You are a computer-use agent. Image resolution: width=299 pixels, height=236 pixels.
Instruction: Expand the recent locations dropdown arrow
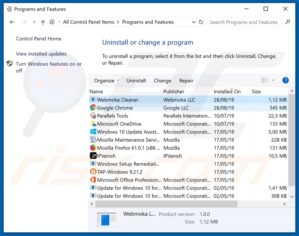click(x=34, y=22)
